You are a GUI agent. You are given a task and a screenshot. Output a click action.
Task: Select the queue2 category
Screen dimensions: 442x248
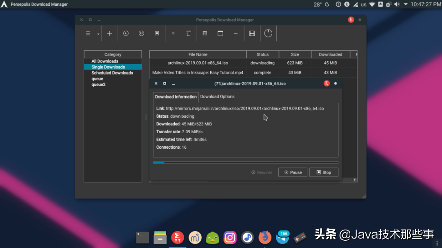click(x=98, y=85)
